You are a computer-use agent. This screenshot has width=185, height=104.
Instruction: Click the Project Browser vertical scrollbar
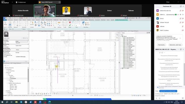point(28,75)
